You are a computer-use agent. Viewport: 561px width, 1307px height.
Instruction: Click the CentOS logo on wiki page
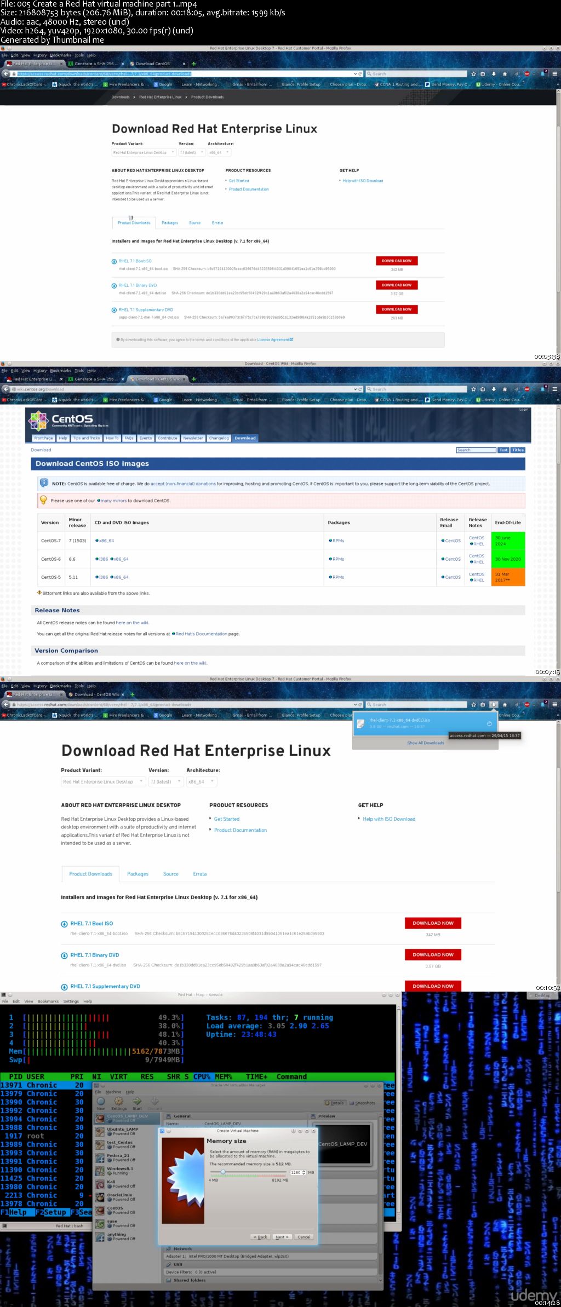point(68,421)
